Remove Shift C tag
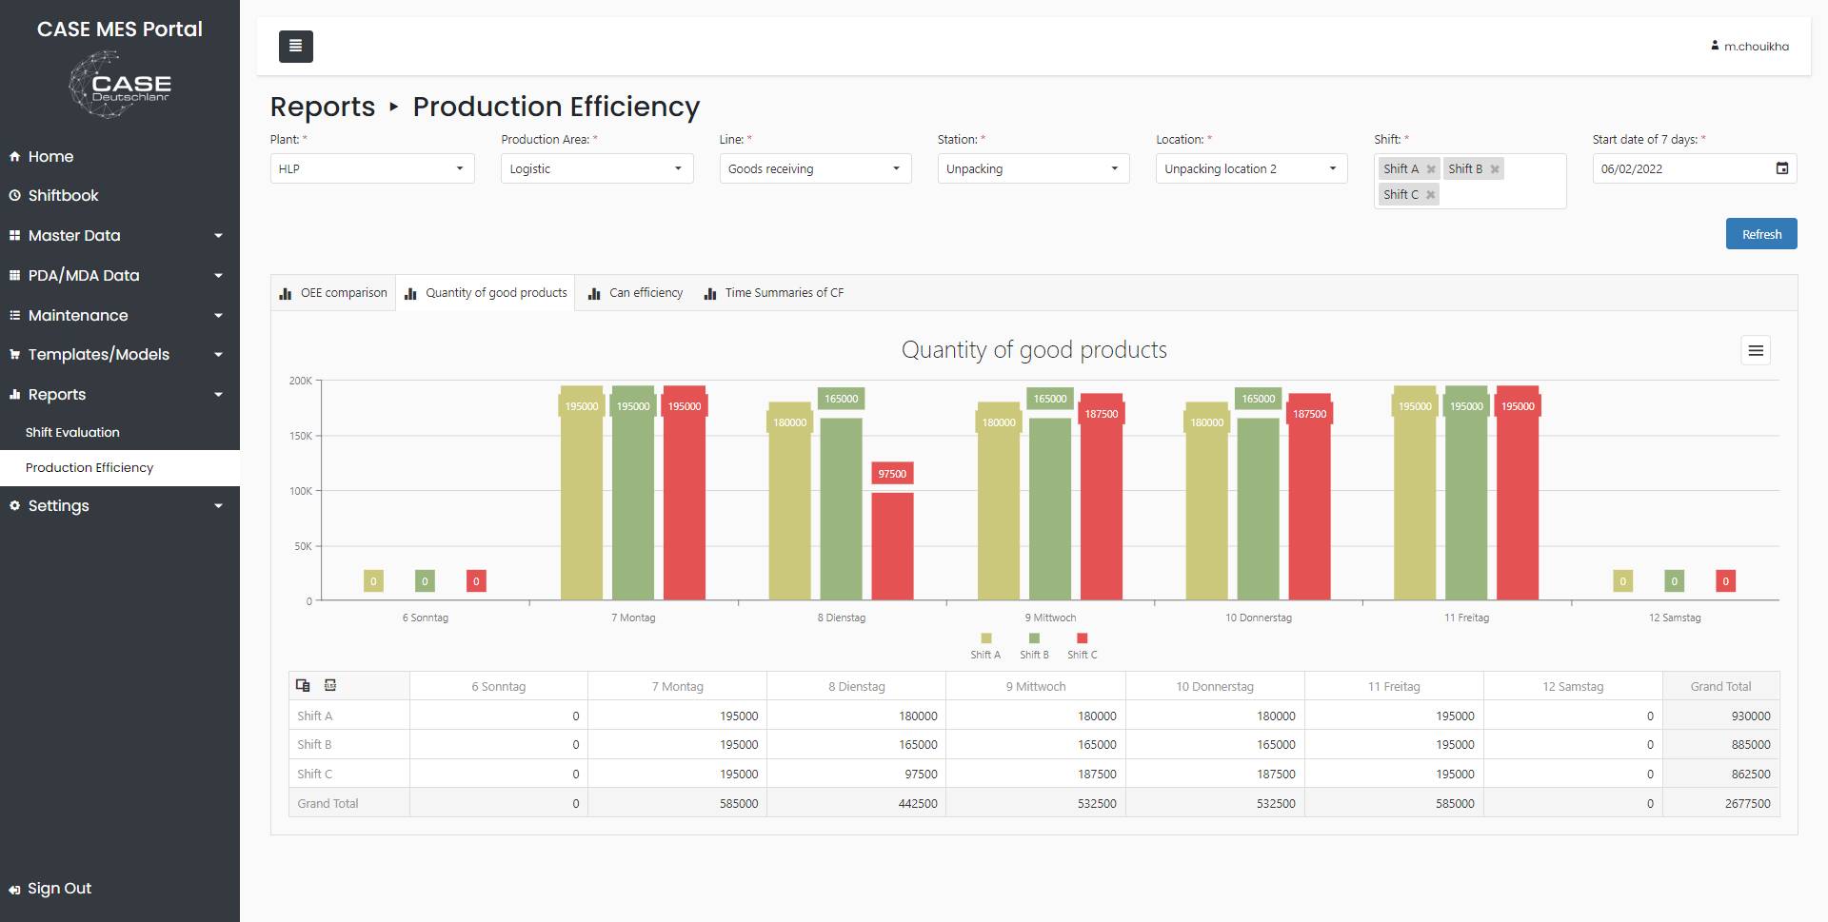Image resolution: width=1828 pixels, height=922 pixels. click(1430, 195)
